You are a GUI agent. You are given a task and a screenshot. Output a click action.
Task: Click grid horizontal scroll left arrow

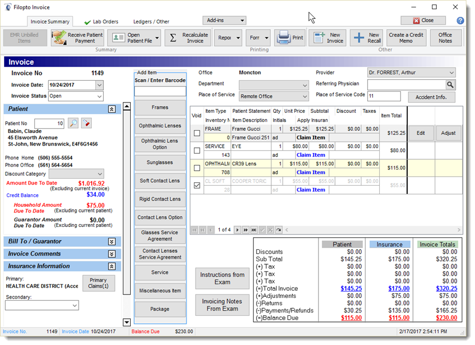[x=287, y=230]
